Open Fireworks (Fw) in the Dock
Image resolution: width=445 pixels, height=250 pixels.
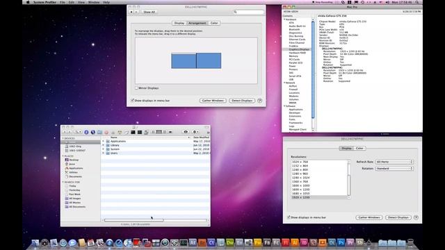(258, 243)
